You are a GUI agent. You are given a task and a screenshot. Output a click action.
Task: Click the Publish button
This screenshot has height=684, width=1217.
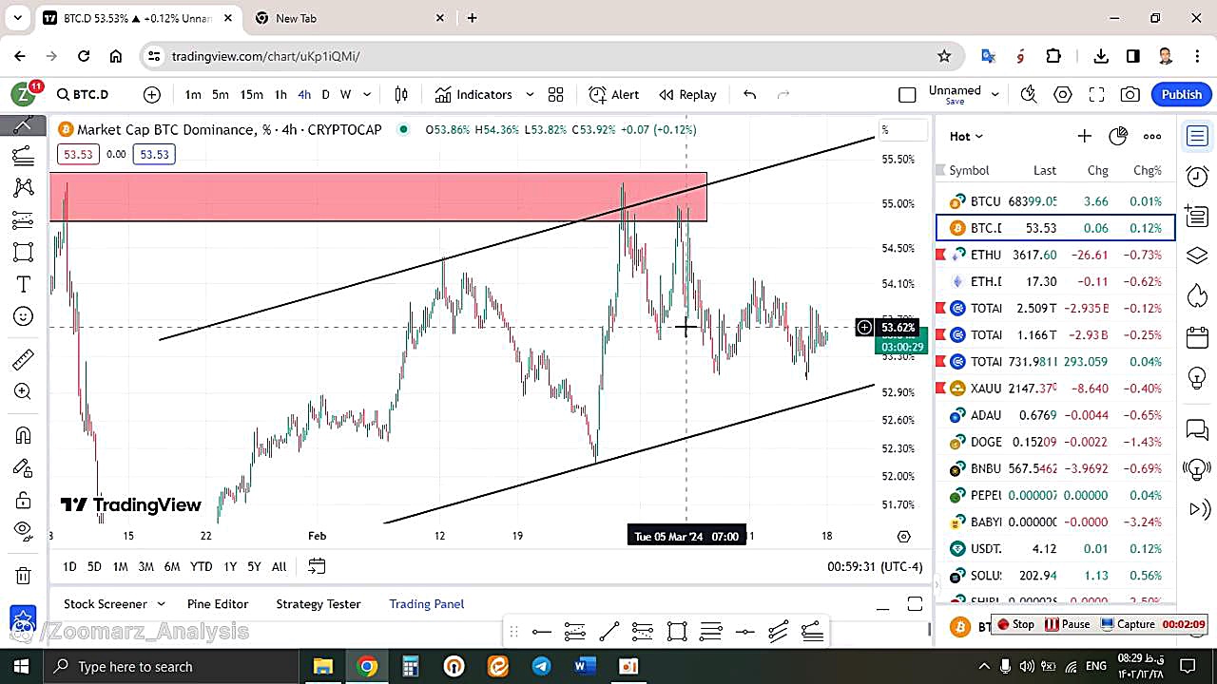(x=1182, y=94)
